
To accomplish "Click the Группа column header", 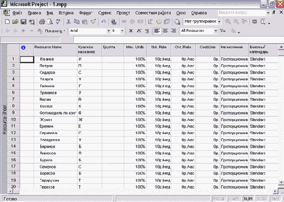I will (x=113, y=50).
